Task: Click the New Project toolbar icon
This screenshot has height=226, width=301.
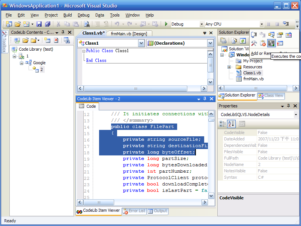Action: pyautogui.click(x=9, y=24)
